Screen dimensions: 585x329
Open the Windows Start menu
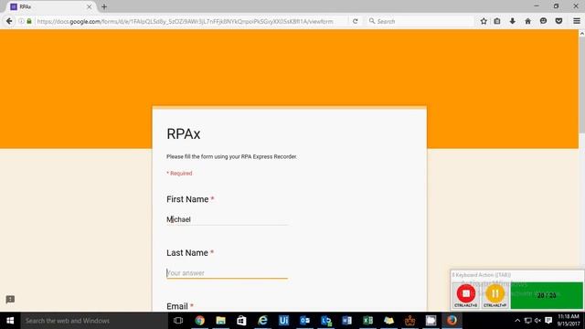pyautogui.click(x=10, y=321)
